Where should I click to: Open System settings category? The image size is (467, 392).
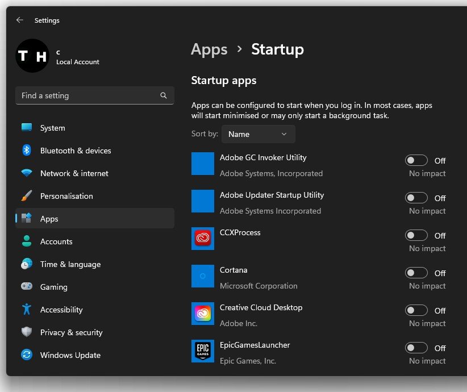click(52, 128)
